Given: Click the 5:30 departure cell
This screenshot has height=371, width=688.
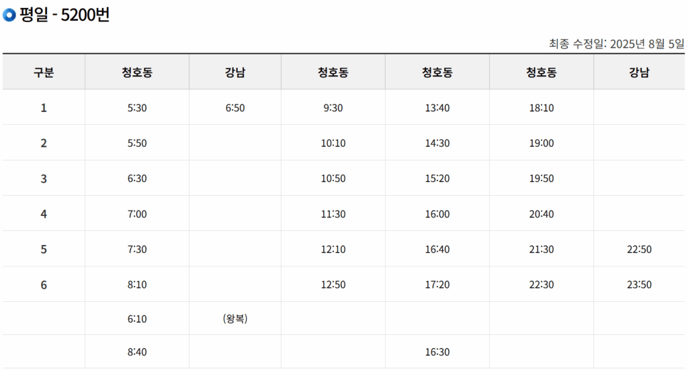Looking at the screenshot, I should click(136, 108).
